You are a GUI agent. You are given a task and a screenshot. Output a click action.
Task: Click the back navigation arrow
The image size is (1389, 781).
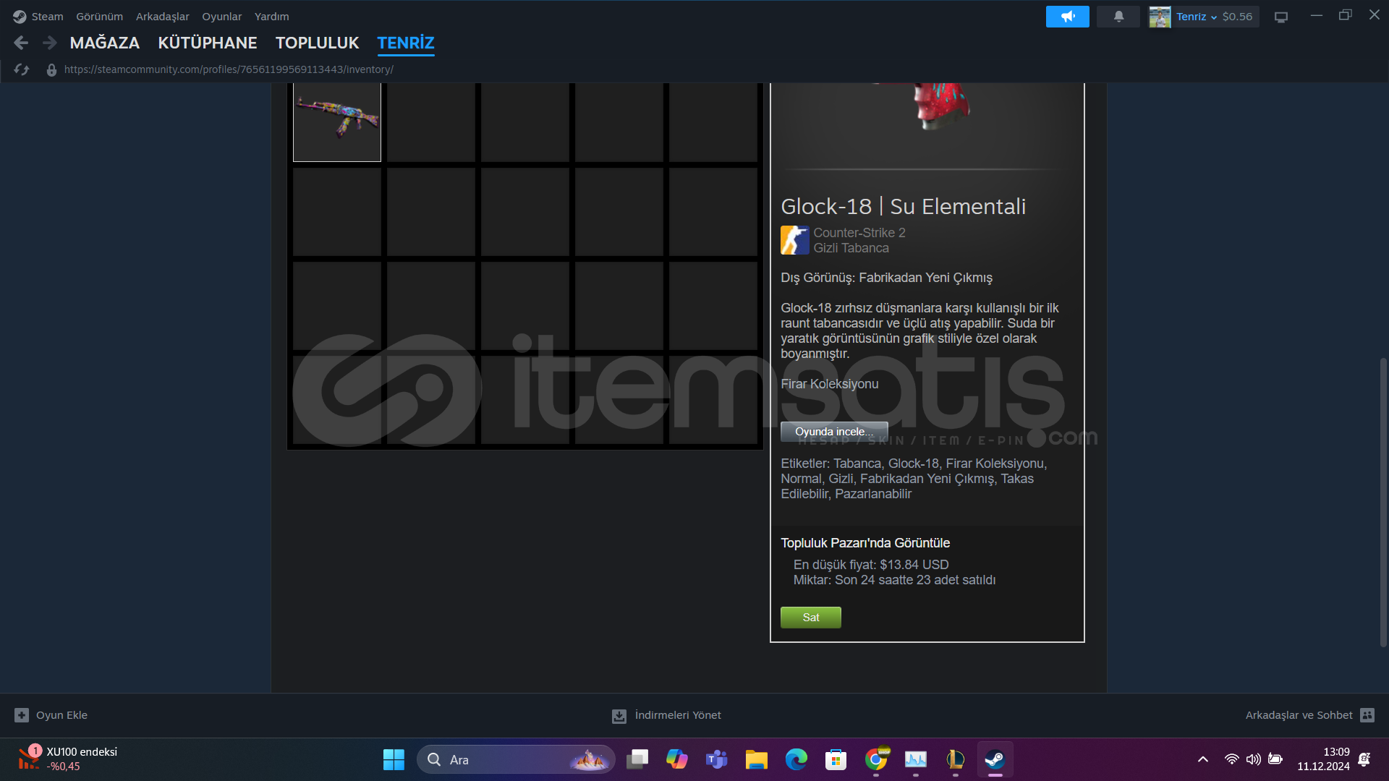21,43
